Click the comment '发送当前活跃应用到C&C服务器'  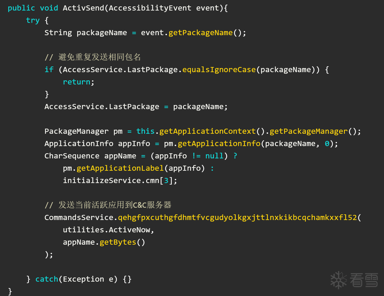108,205
